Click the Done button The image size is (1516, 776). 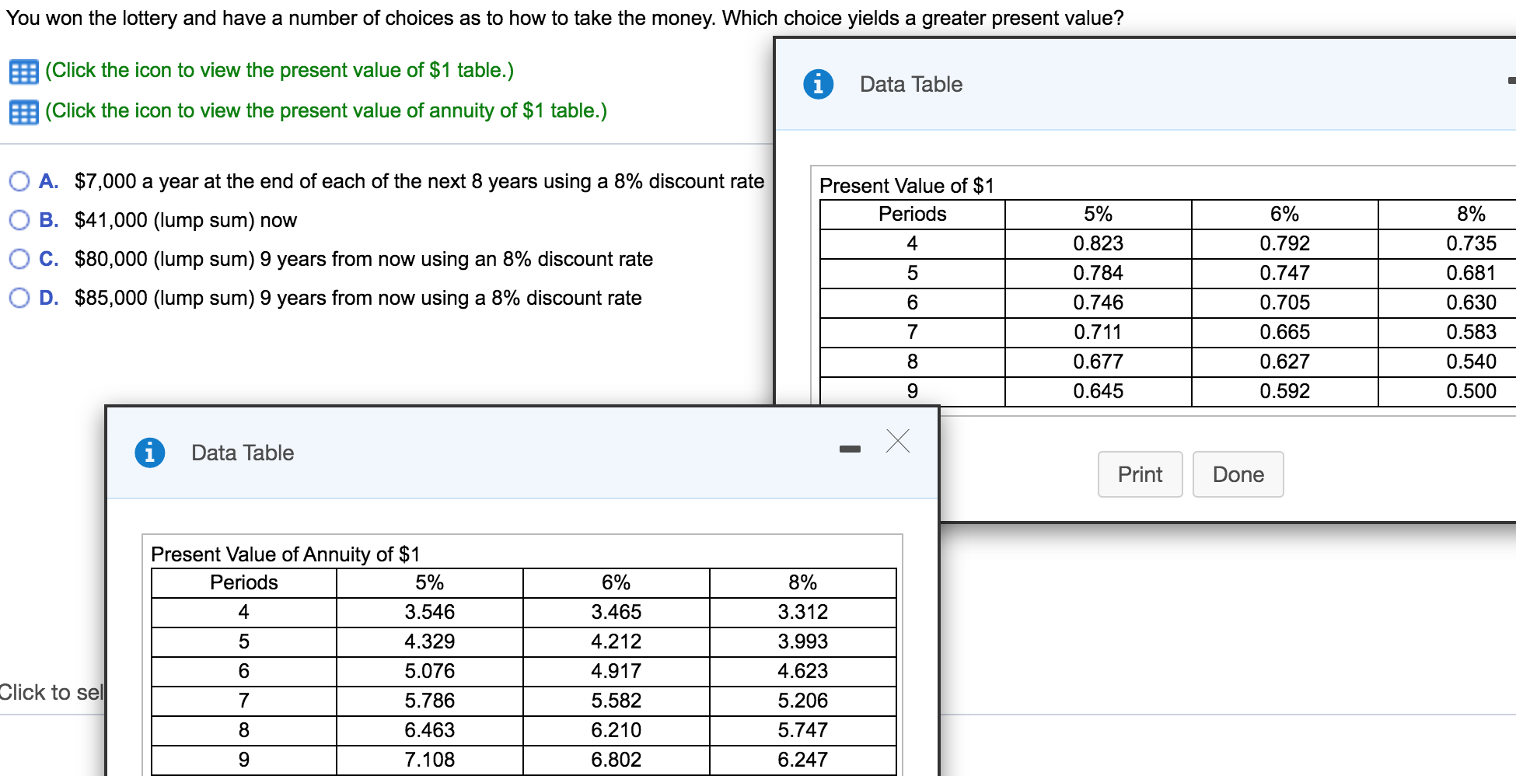tap(1238, 474)
